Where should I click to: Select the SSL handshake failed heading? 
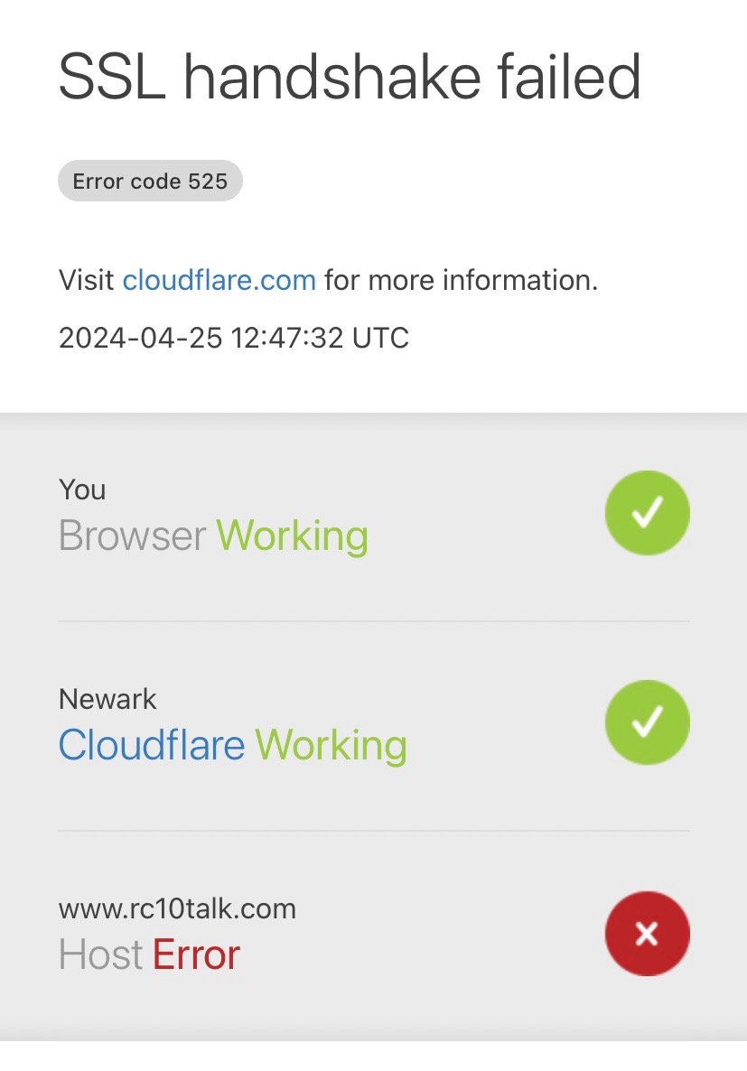(350, 77)
